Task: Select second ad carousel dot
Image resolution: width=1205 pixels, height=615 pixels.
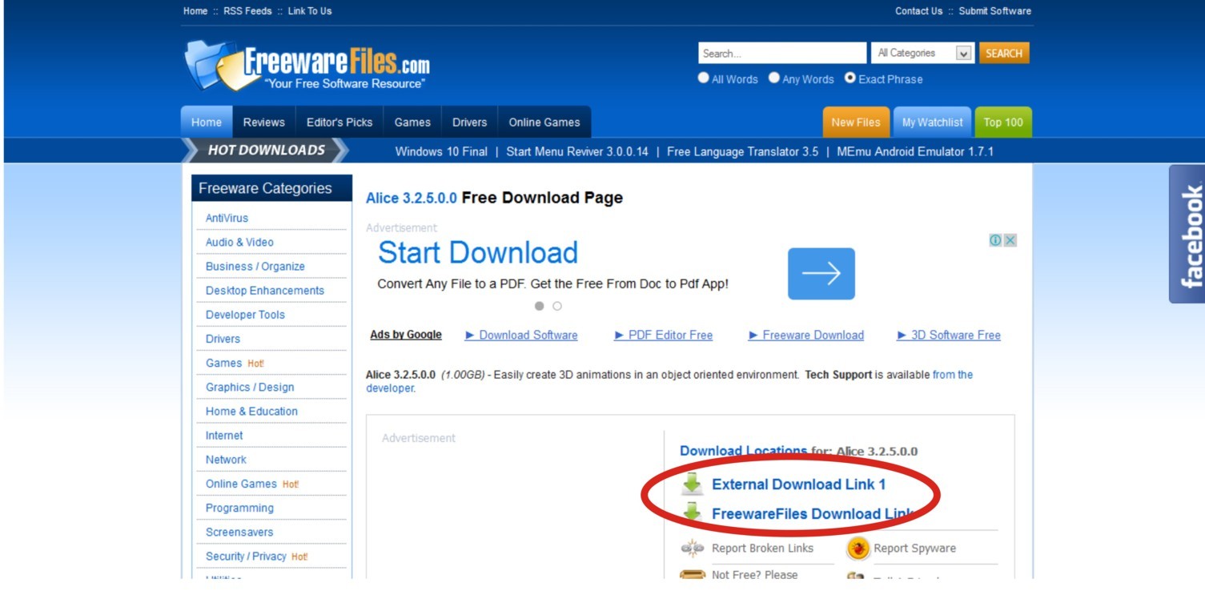Action: [x=557, y=306]
